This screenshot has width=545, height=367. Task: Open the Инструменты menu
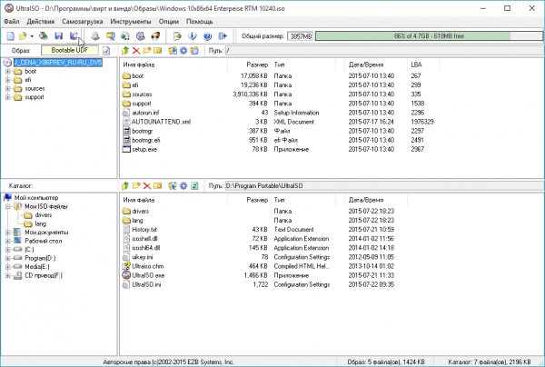[x=131, y=22]
